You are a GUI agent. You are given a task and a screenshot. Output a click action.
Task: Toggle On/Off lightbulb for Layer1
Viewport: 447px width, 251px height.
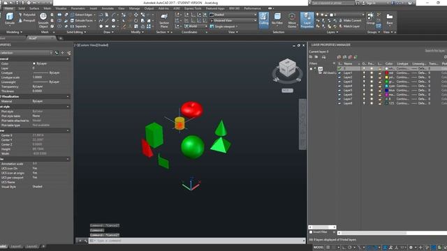tap(364, 73)
